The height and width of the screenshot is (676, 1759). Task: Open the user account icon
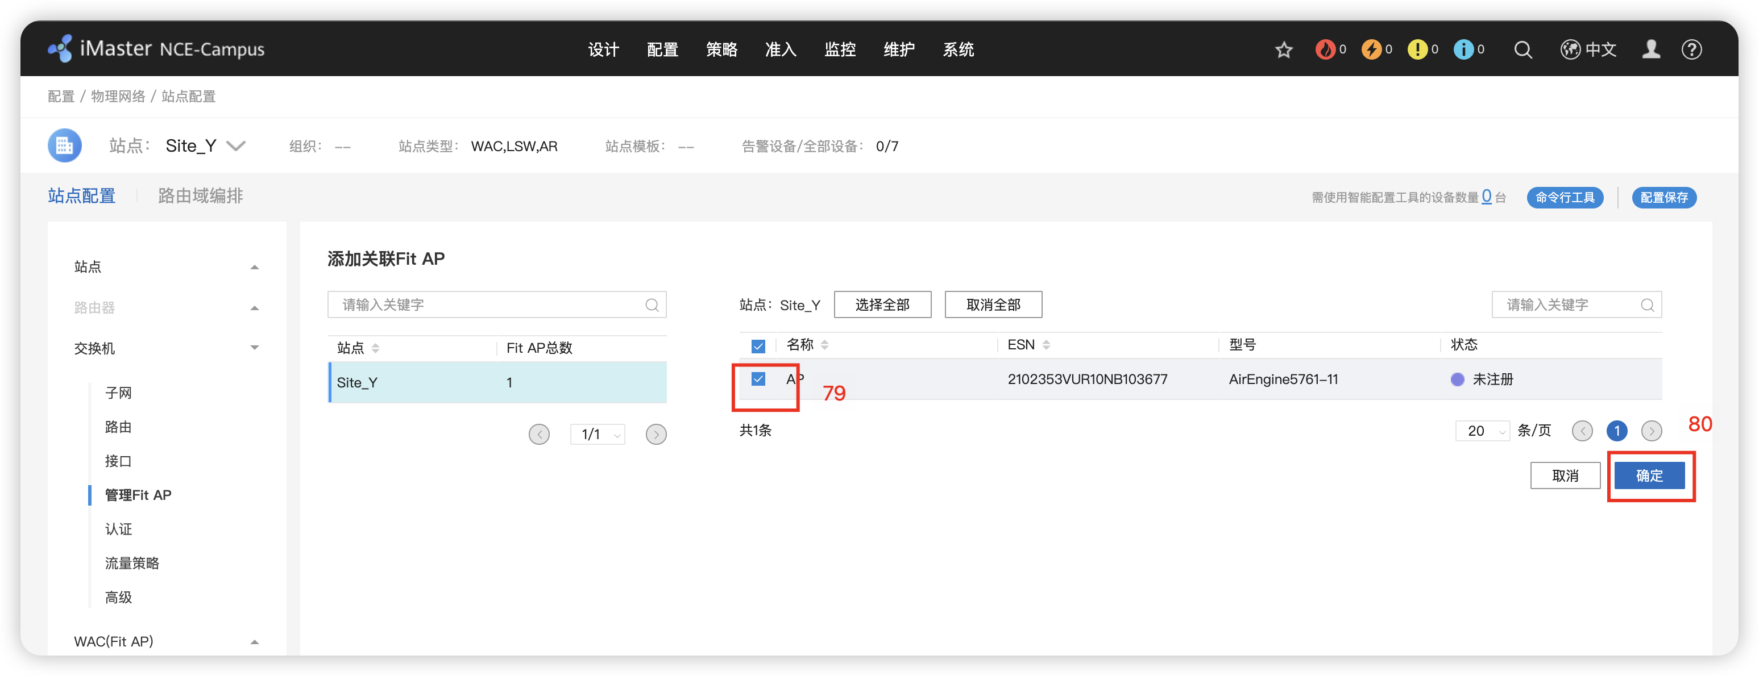pos(1651,50)
